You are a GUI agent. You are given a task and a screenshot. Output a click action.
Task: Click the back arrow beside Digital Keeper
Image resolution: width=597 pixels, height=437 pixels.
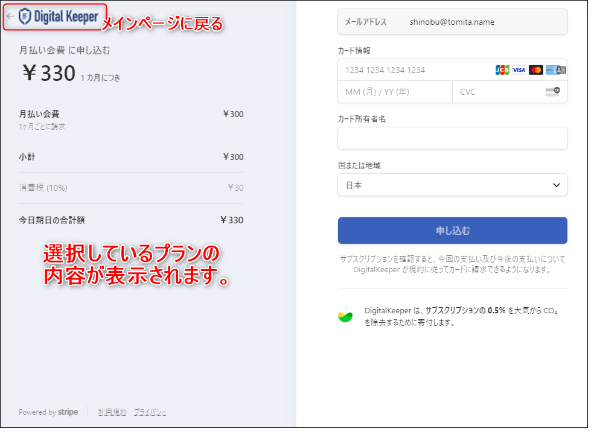[x=10, y=16]
